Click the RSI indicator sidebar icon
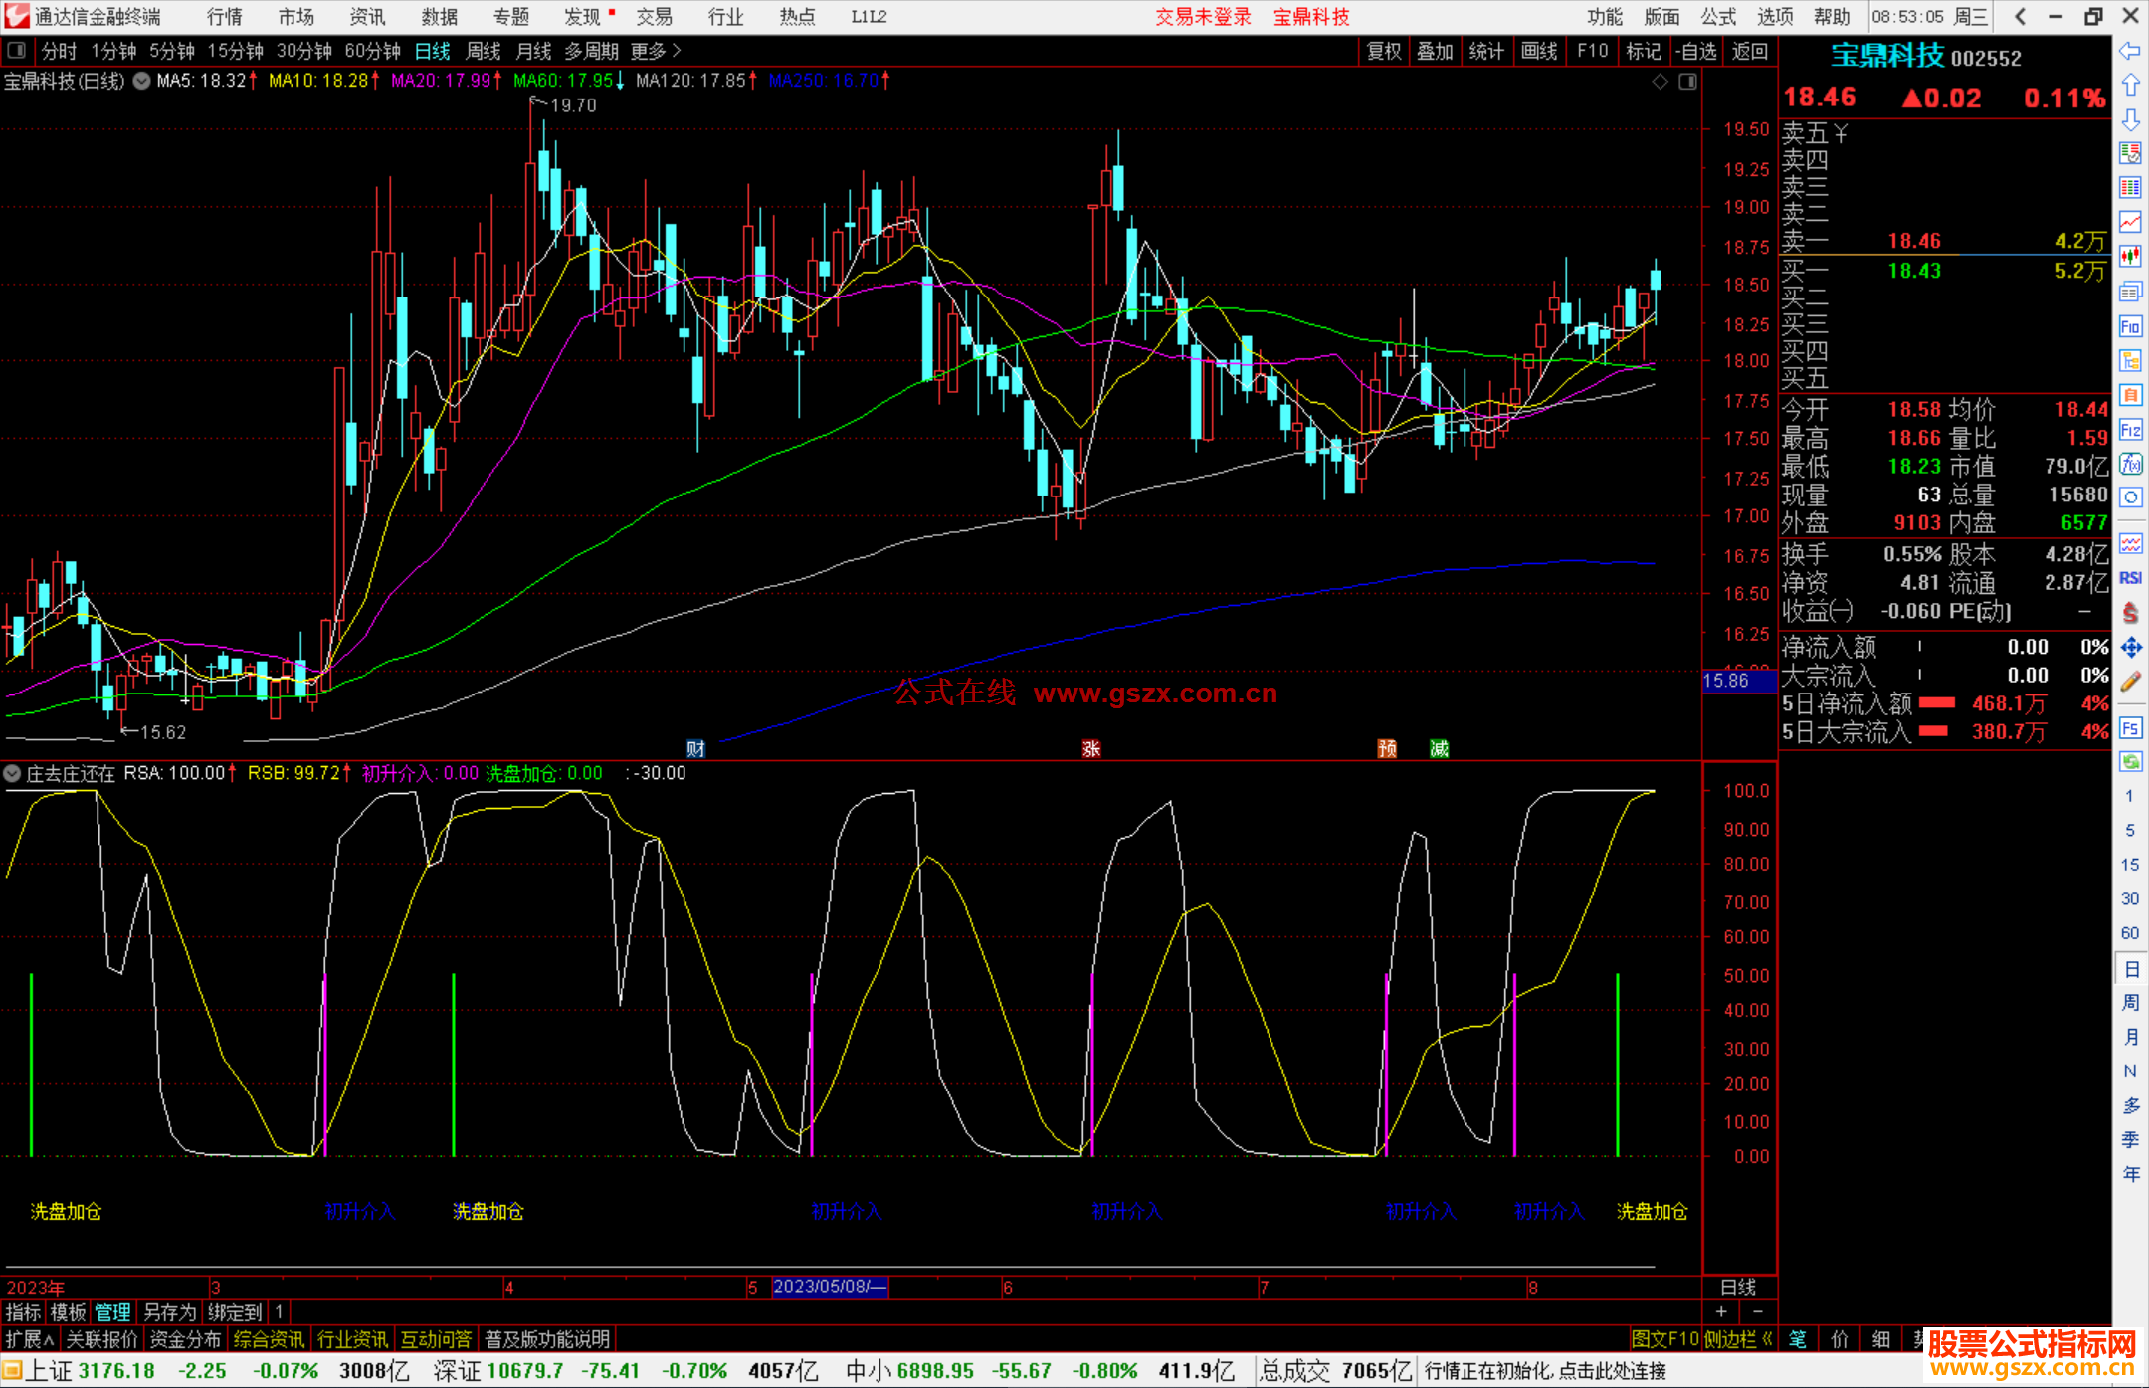Screen dimensions: 2149x1388 2130,578
